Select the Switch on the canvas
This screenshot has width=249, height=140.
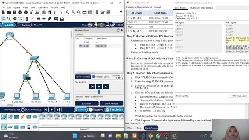click(34, 58)
